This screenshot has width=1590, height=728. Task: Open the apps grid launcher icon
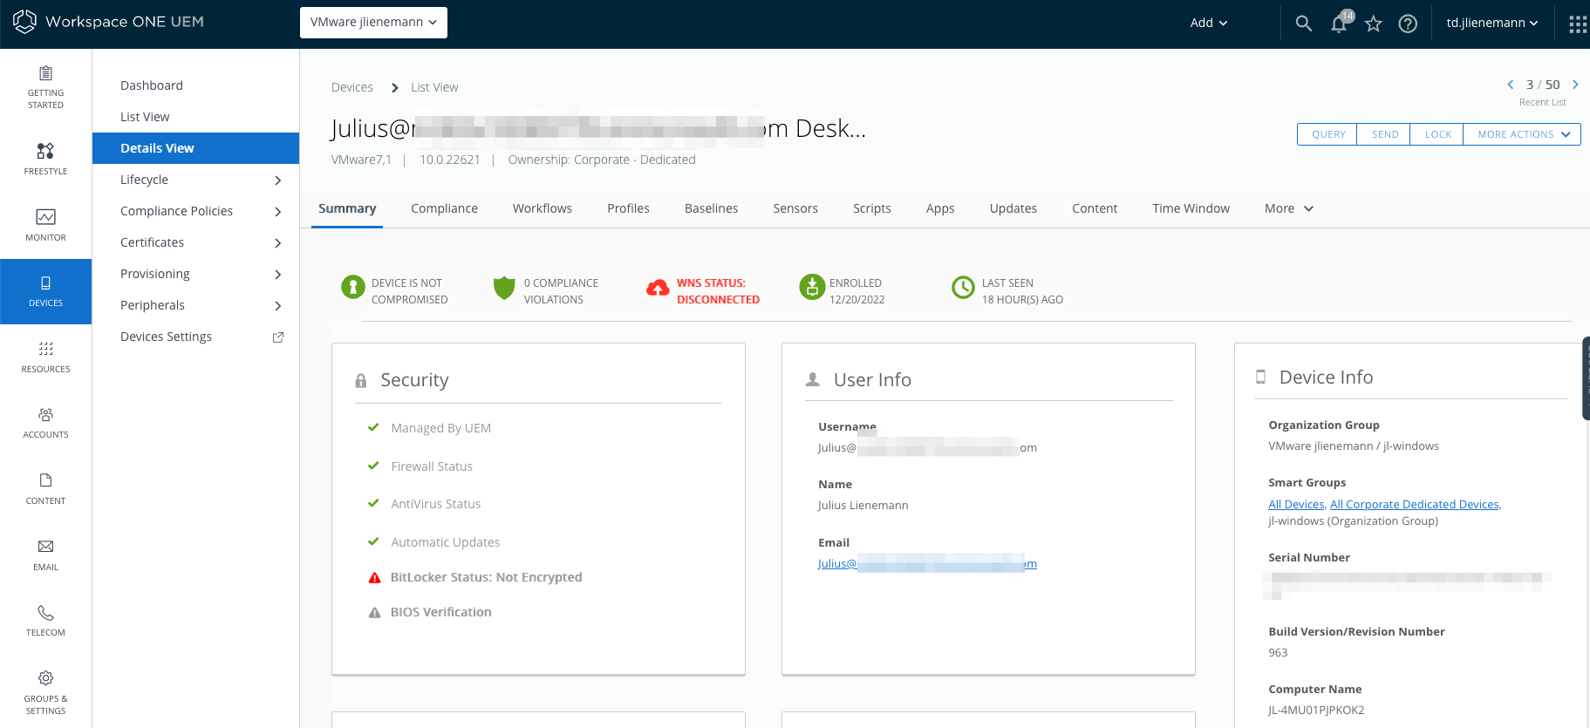tap(1577, 24)
